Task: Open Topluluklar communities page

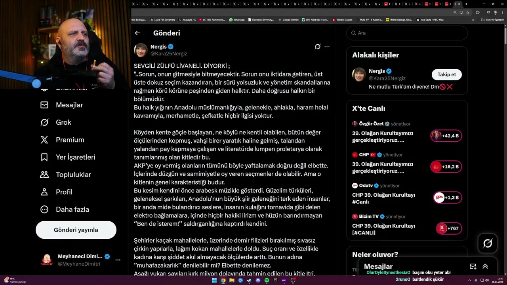Action: 65,175
